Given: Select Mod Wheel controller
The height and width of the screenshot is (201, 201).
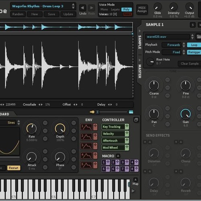Looking at the screenshot, I should [113, 148].
